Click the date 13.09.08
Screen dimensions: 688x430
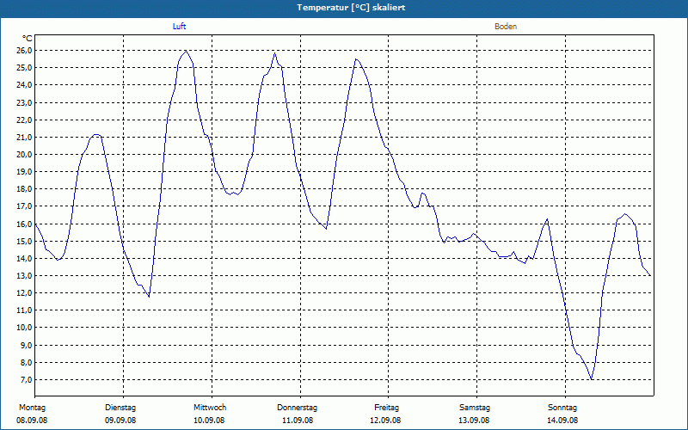click(474, 421)
